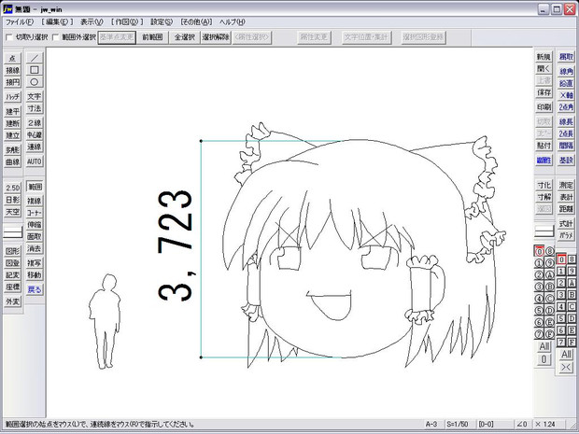Screen dimensions: 579x434
Task: Click the 選択図形登録 button
Action: (x=424, y=37)
